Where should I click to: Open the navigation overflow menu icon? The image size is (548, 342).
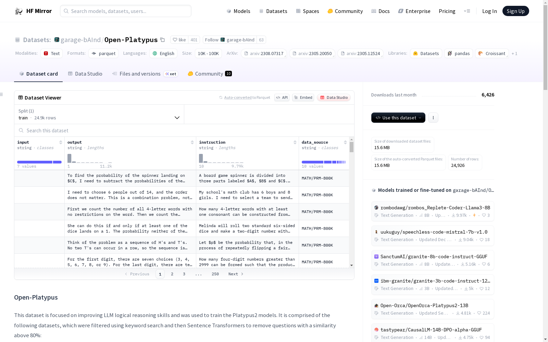coord(467,11)
